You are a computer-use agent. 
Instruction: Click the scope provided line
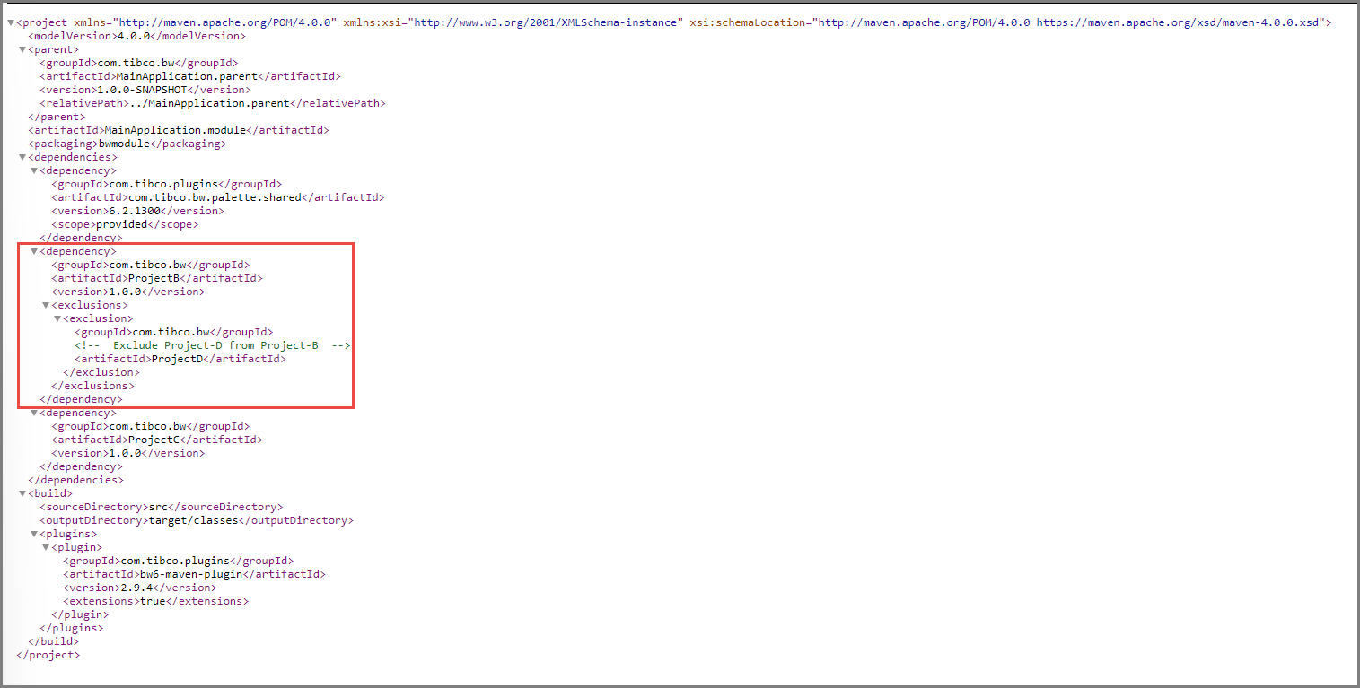pos(125,224)
